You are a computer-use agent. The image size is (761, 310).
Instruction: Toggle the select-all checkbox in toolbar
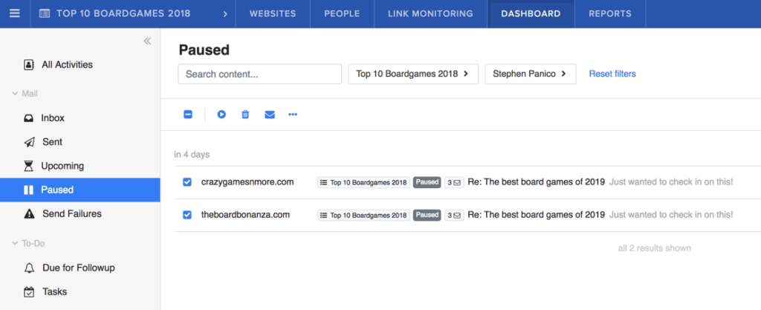(188, 114)
